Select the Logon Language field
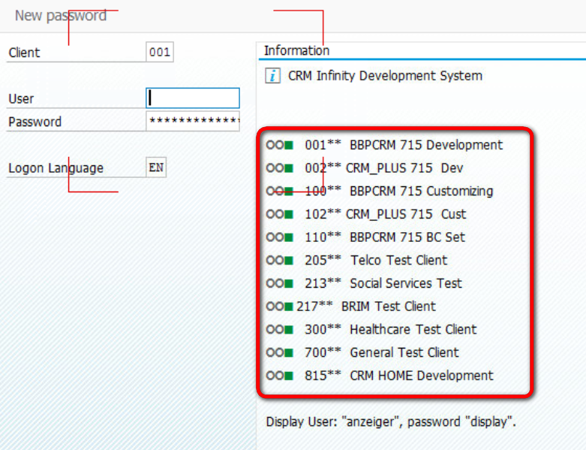The image size is (586, 450). (x=156, y=168)
